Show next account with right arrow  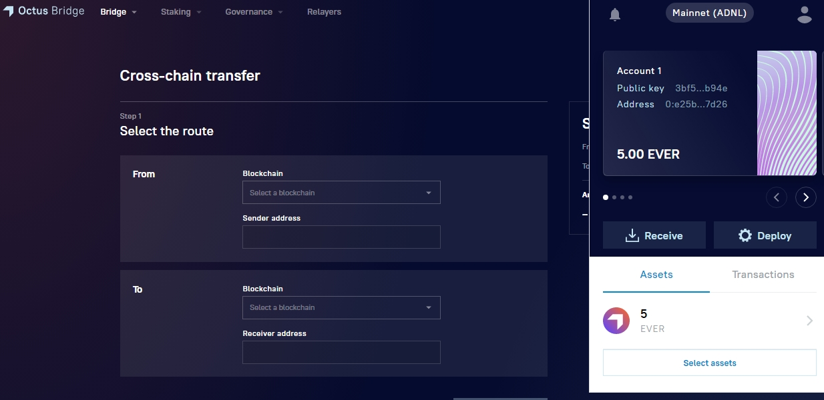pos(806,197)
